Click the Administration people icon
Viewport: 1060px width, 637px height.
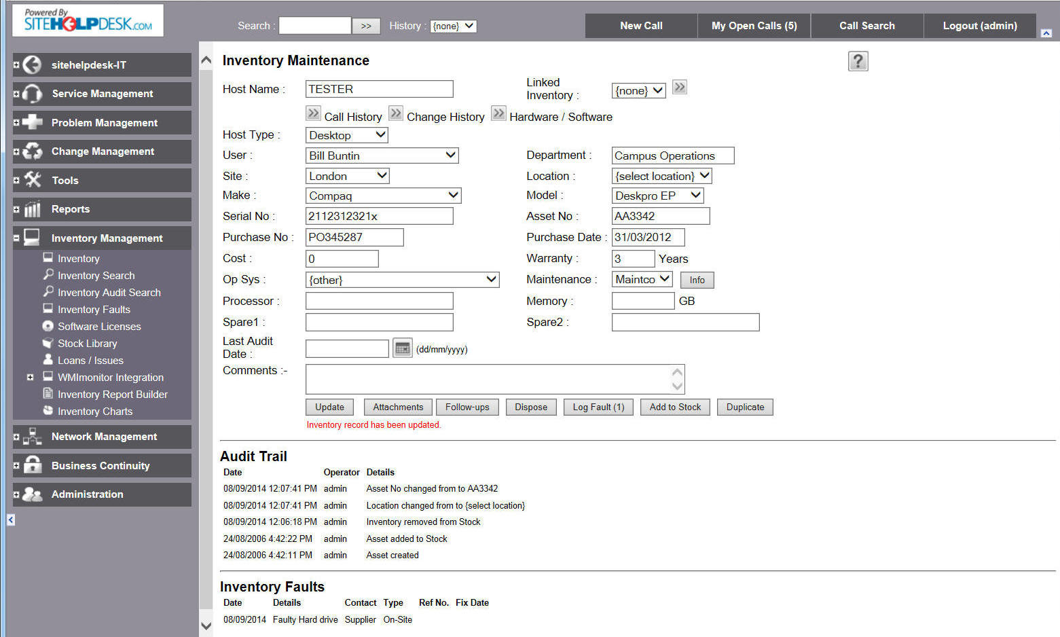[32, 494]
